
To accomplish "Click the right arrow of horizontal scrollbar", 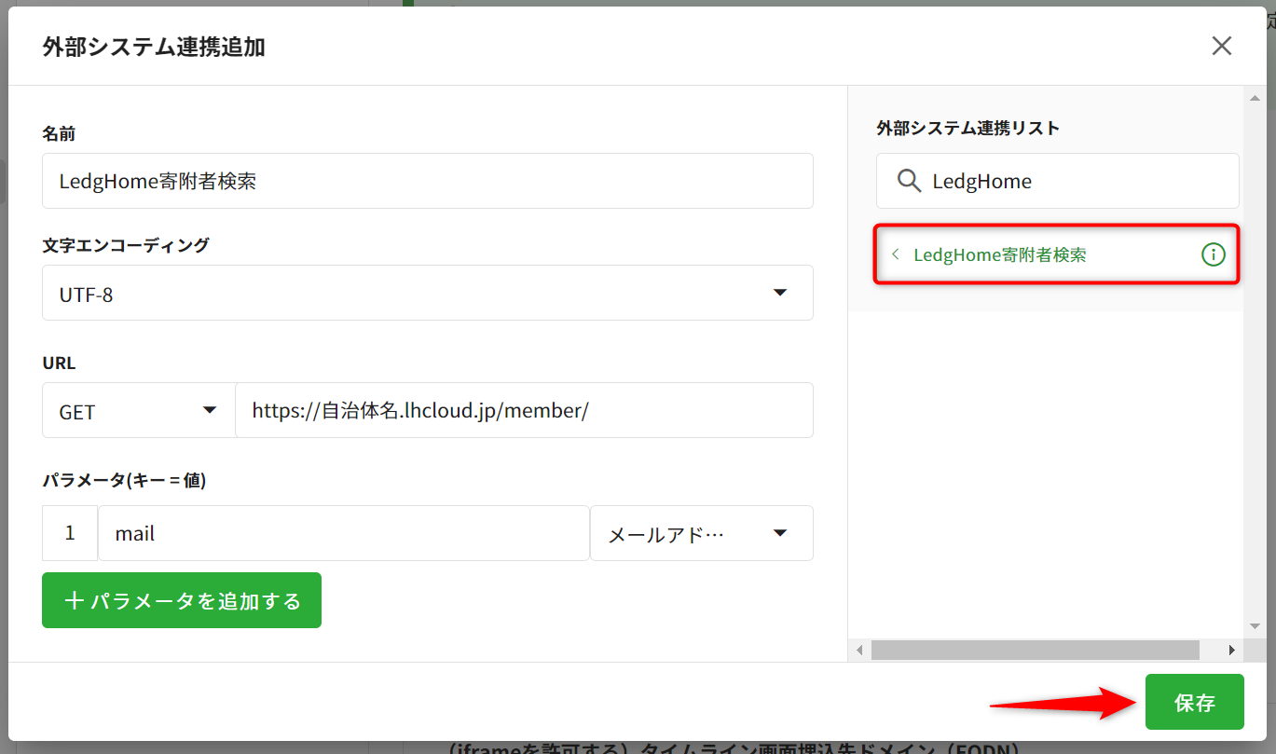I will [x=1231, y=650].
